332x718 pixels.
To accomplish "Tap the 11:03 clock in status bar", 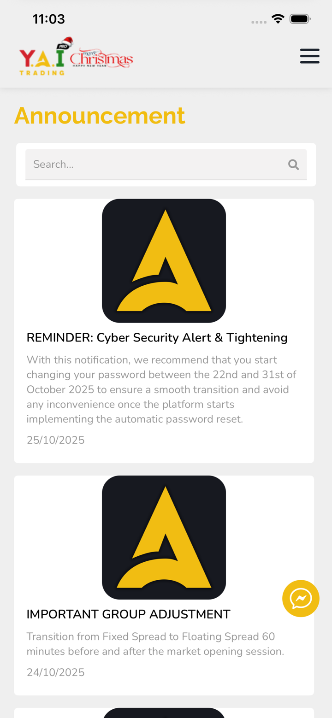I will 48,19.
